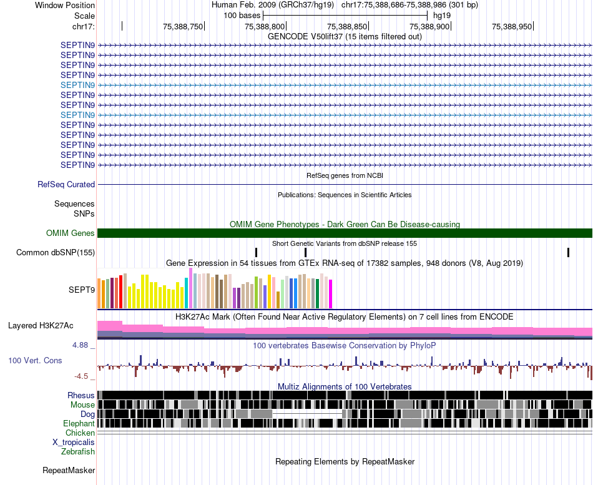Click the X_tropicalis species label
This screenshot has width=593, height=485.
pyautogui.click(x=74, y=443)
